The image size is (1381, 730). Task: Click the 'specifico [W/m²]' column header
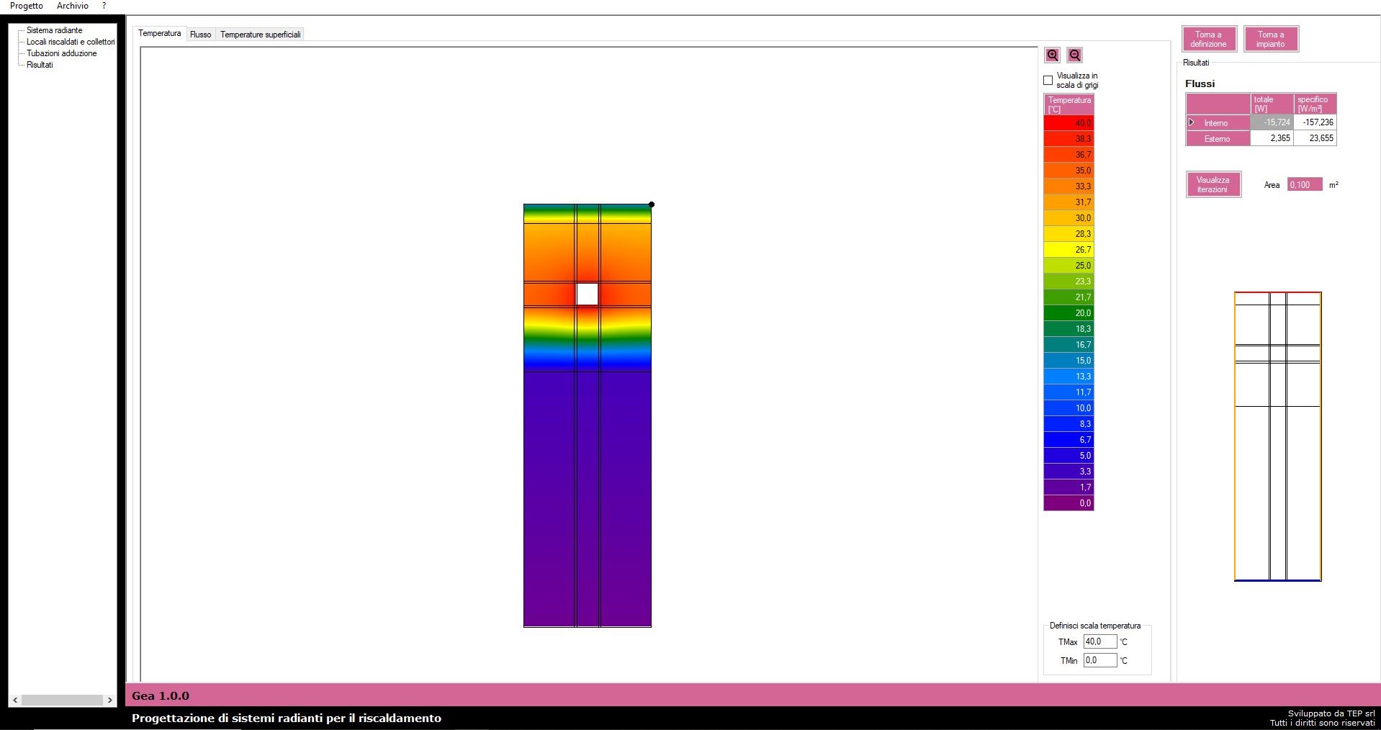pyautogui.click(x=1315, y=104)
